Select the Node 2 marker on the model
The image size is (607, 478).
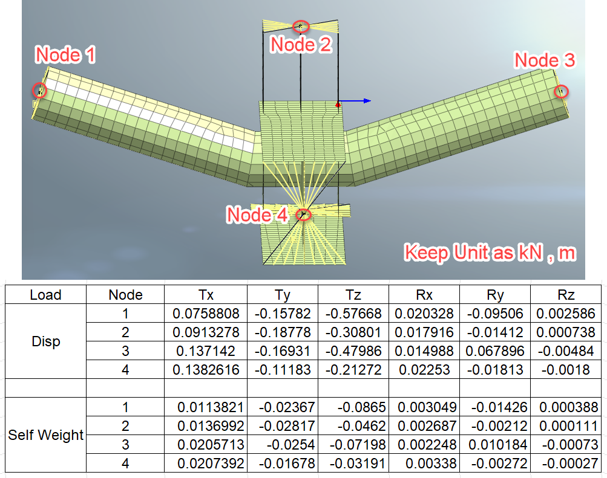point(300,27)
